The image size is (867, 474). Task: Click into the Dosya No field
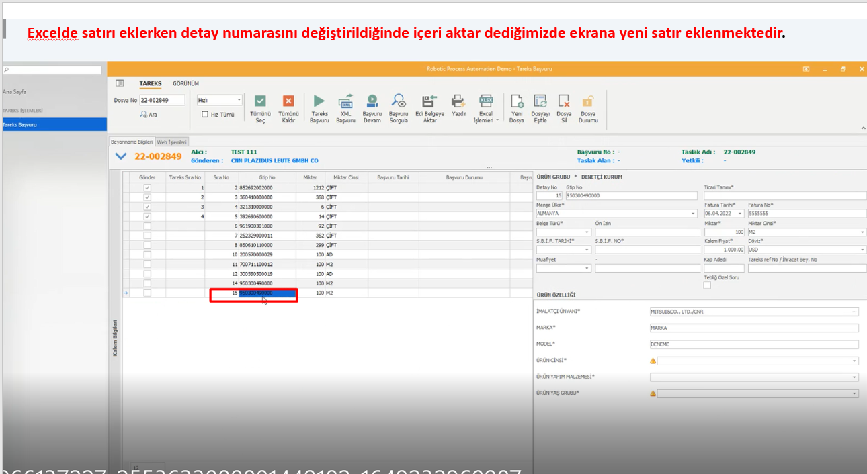coord(162,100)
